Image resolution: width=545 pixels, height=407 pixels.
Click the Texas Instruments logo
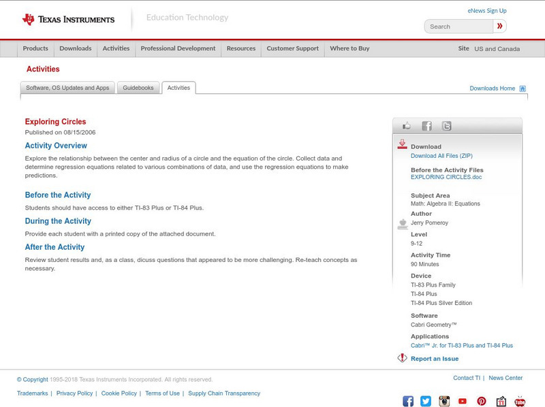(x=68, y=18)
